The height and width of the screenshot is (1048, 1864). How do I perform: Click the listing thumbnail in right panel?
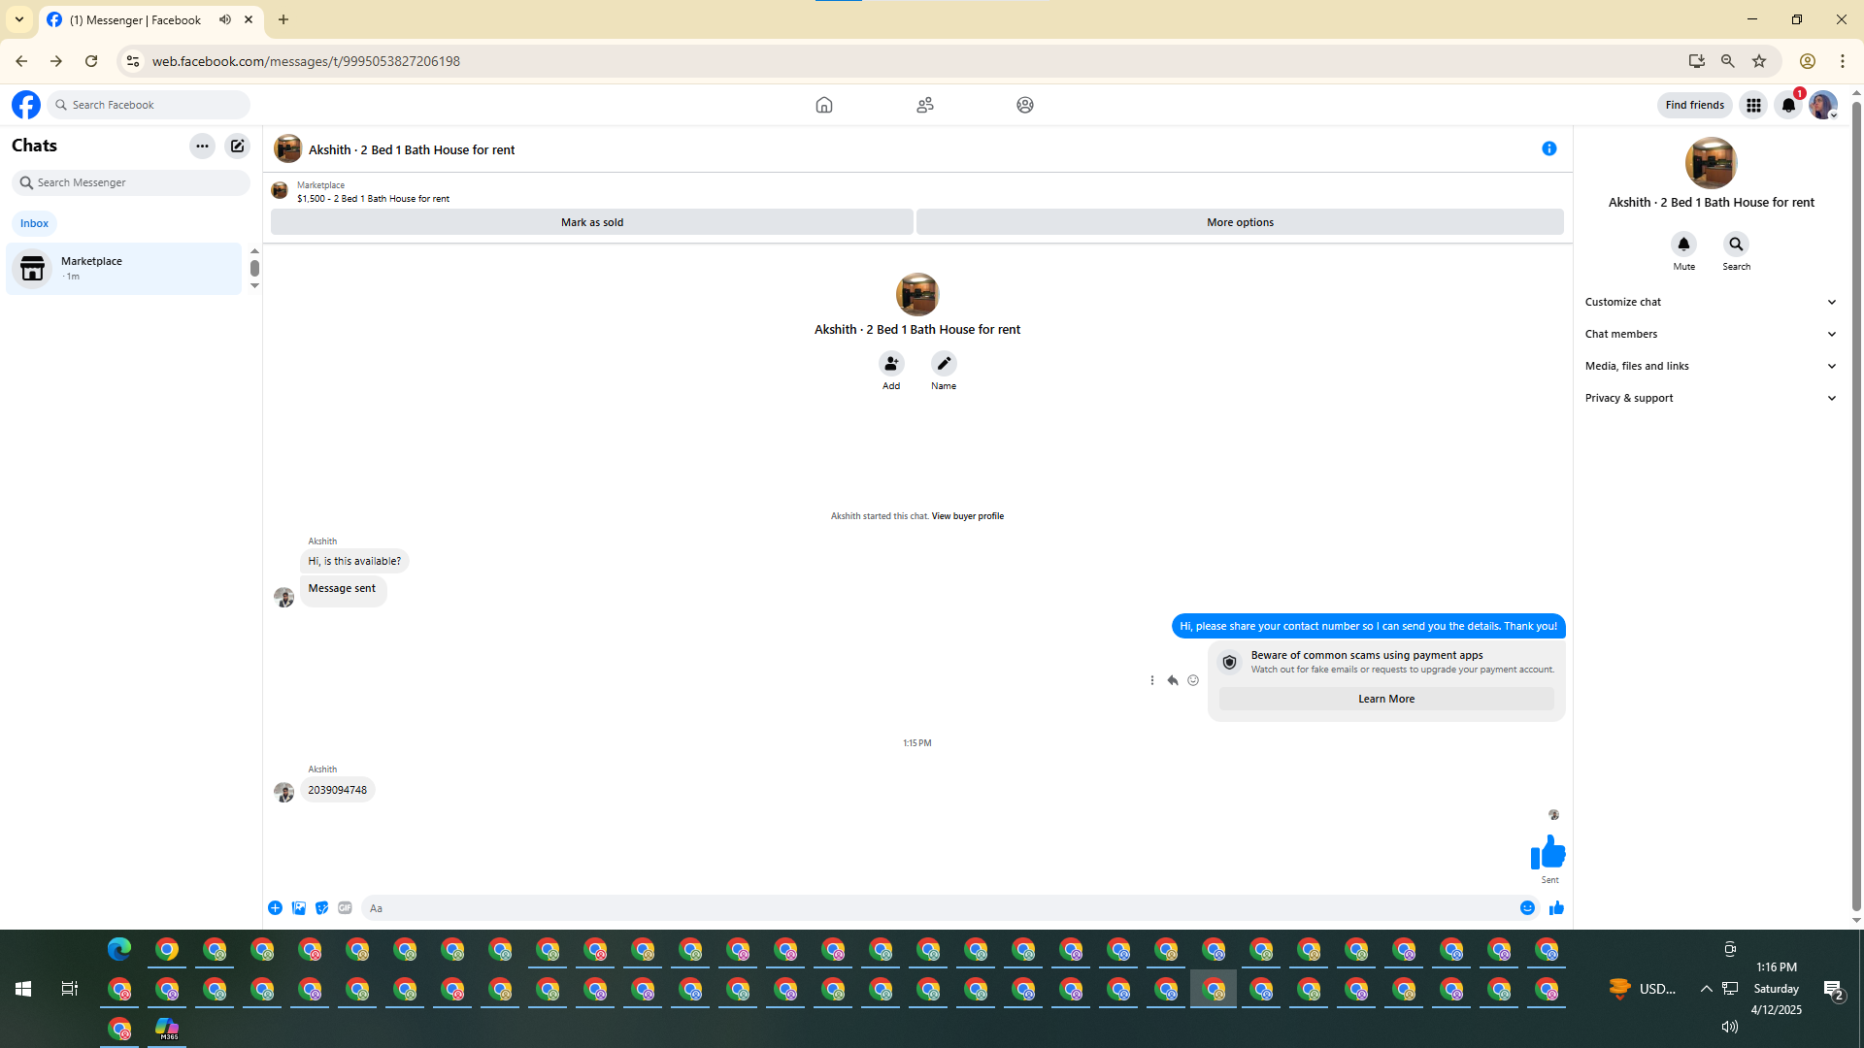1711,163
